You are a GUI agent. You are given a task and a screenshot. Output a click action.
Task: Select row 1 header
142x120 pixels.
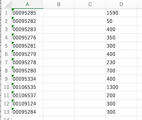(6, 13)
